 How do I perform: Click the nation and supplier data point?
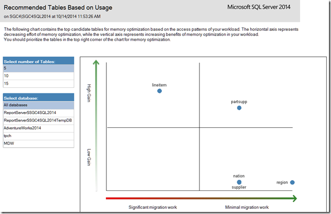click(239, 182)
